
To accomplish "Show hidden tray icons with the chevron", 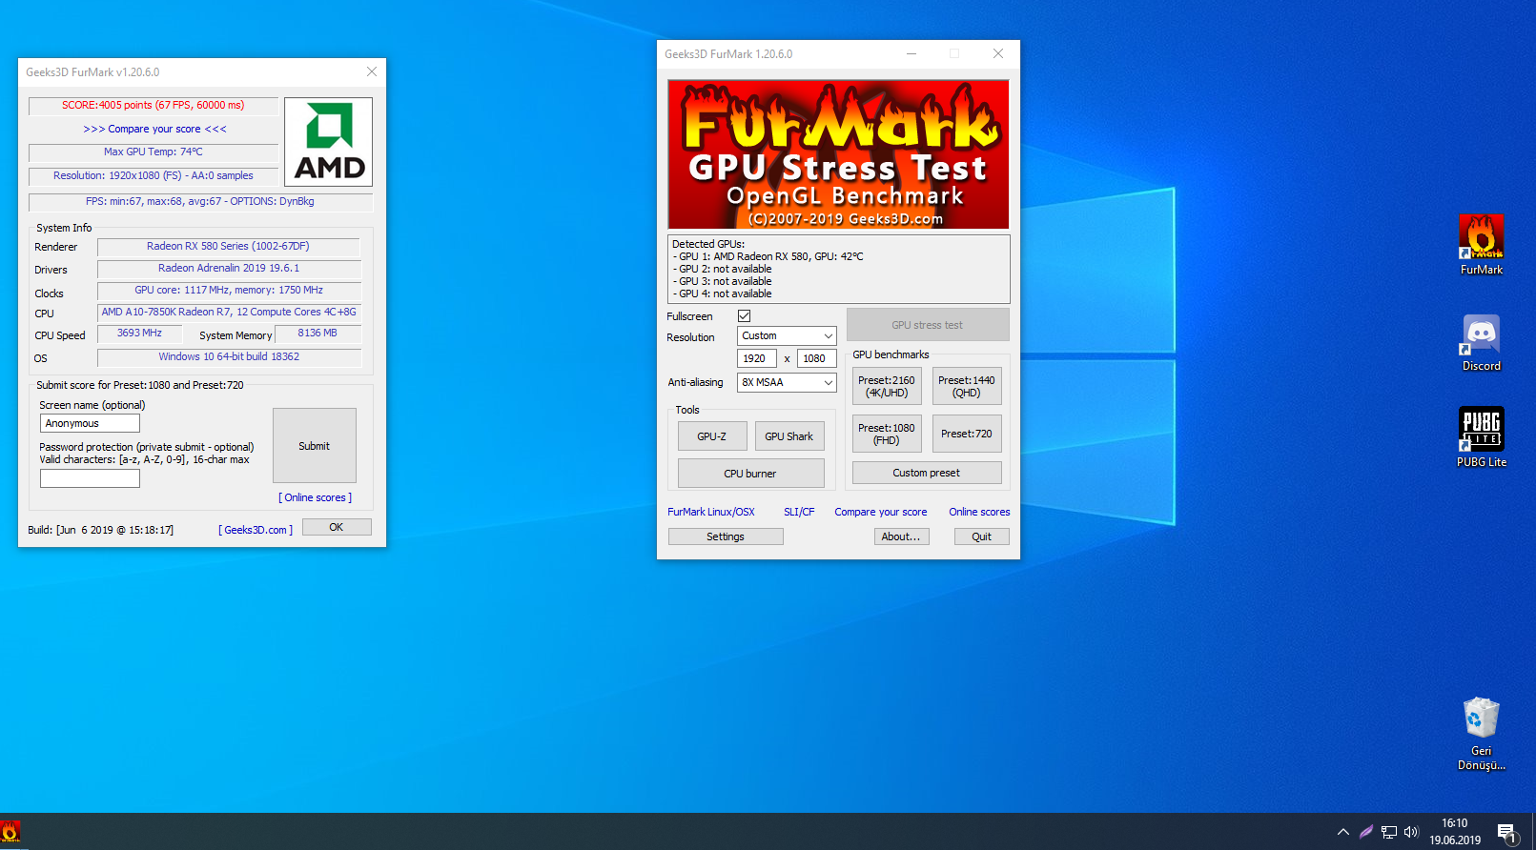I will [x=1342, y=832].
